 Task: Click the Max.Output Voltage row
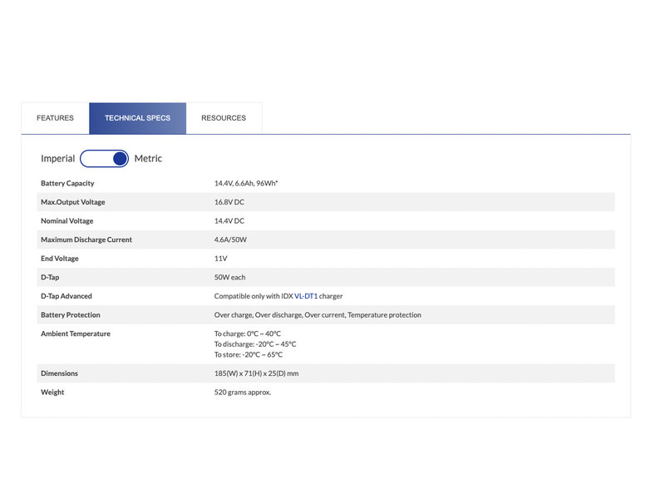[x=326, y=202]
